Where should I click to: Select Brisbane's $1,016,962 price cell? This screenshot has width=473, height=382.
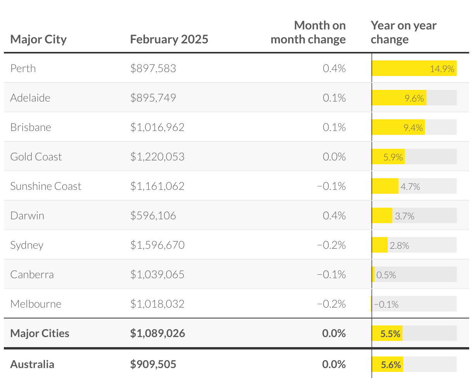click(x=157, y=127)
